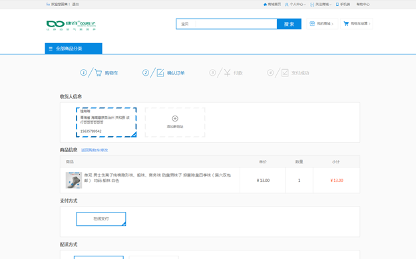Click the hamburger icon in blue category bar
Image resolution: width=416 pixels, height=259 pixels.
click(x=51, y=48)
